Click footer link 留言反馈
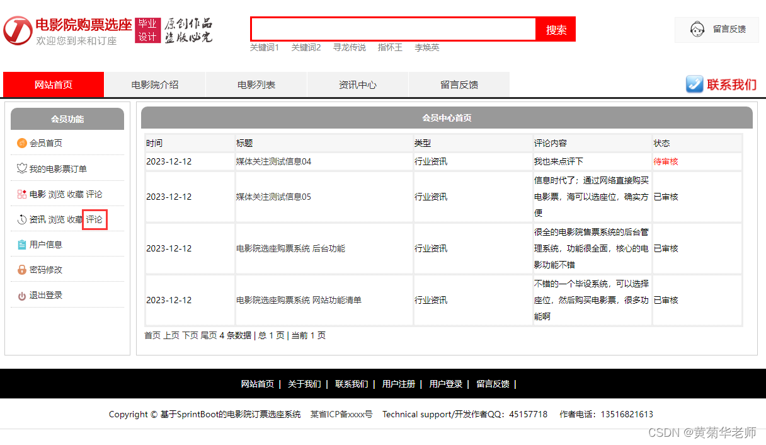 point(493,384)
